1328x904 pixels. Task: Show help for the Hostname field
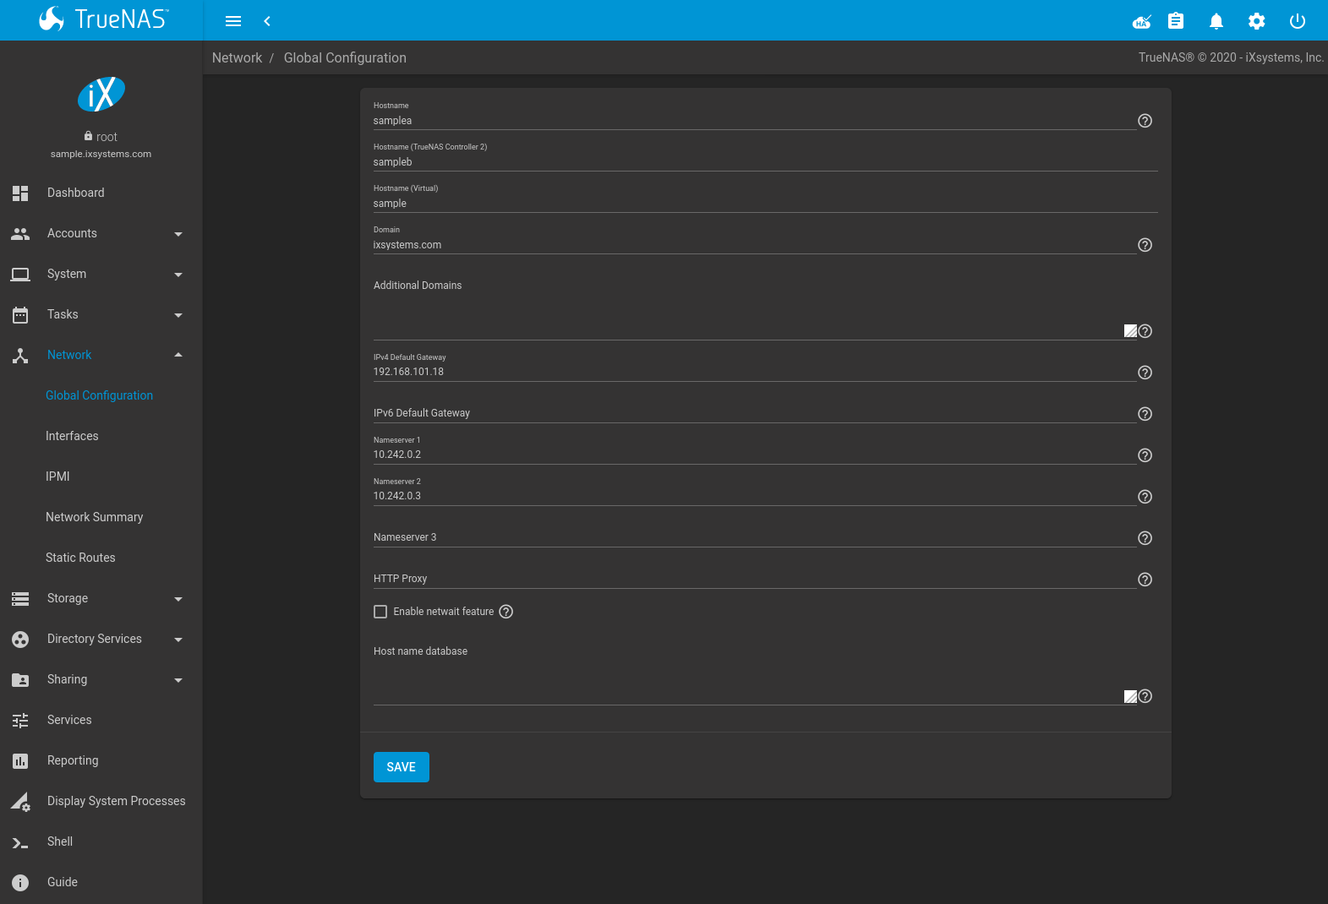click(1145, 121)
